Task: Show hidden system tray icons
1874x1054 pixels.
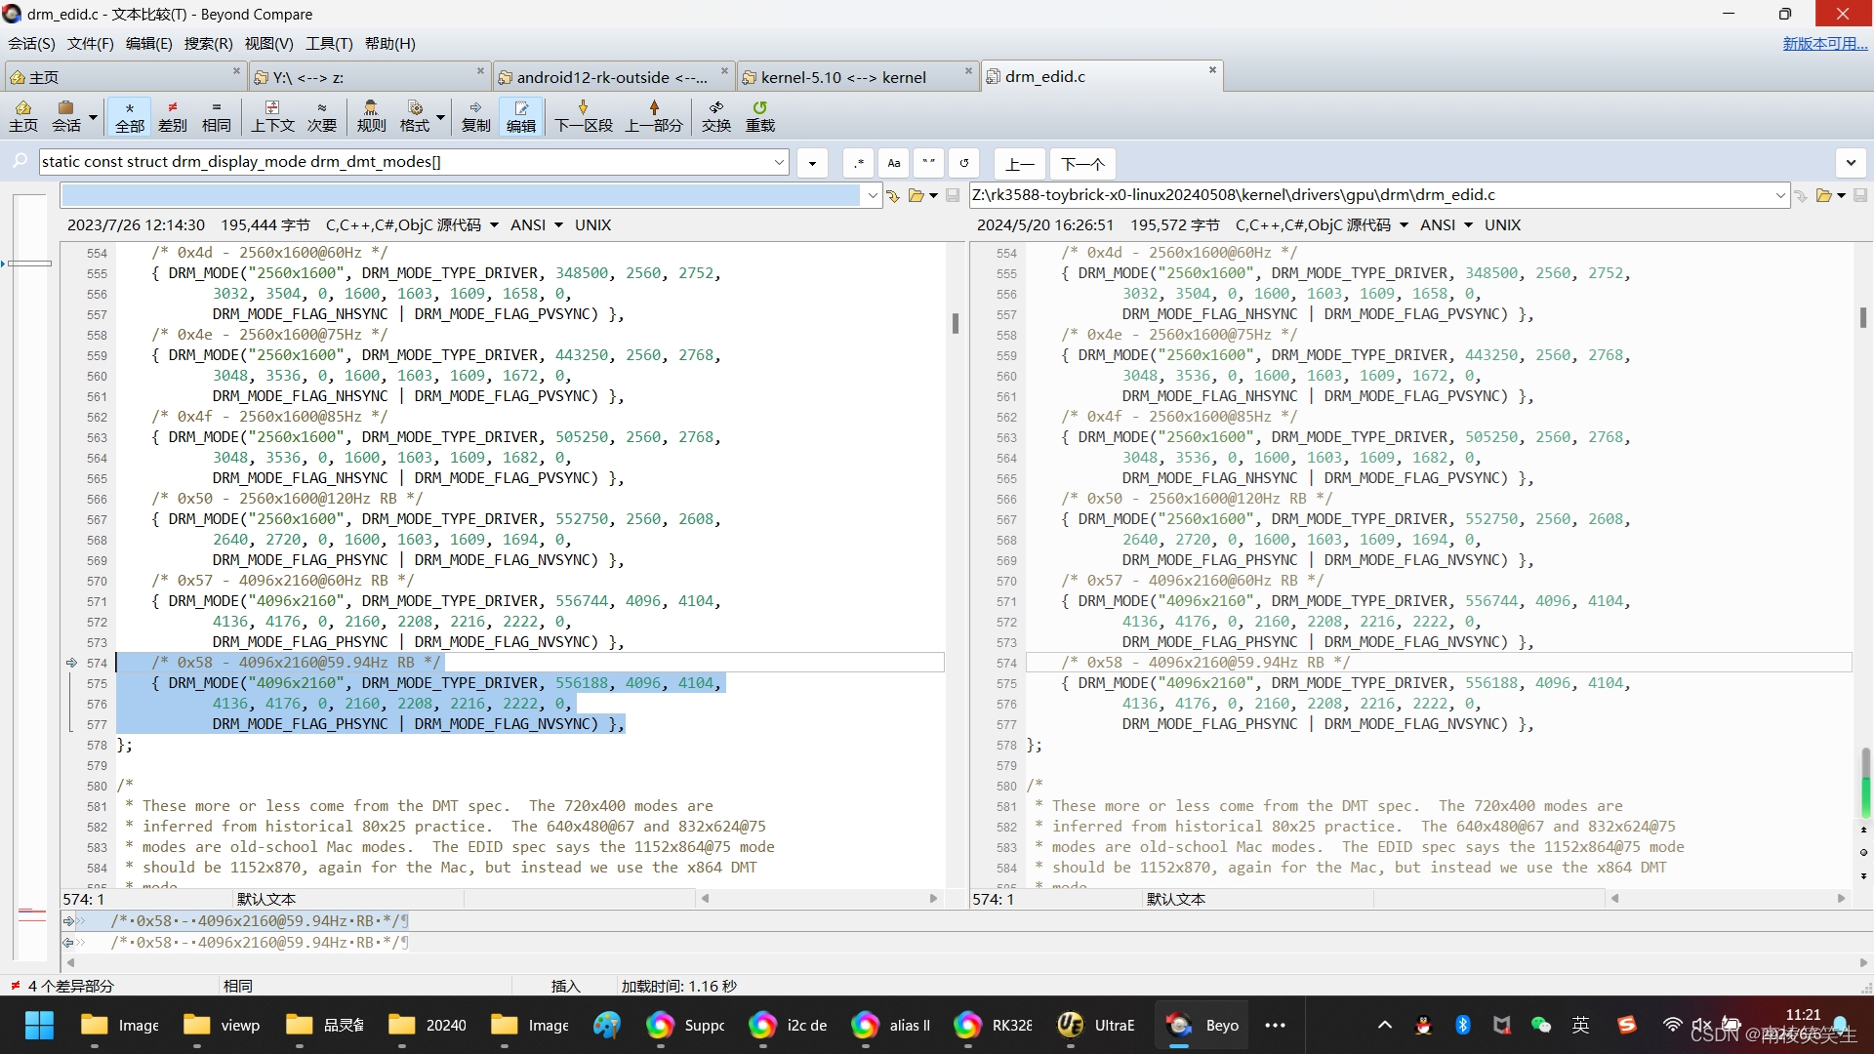Action: click(x=1385, y=1025)
